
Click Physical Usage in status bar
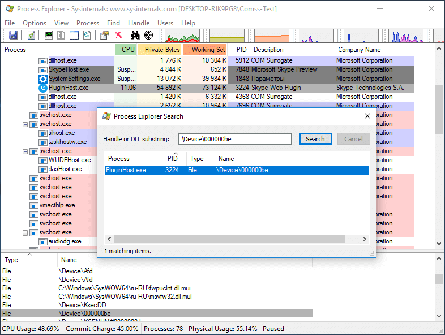coord(223,329)
